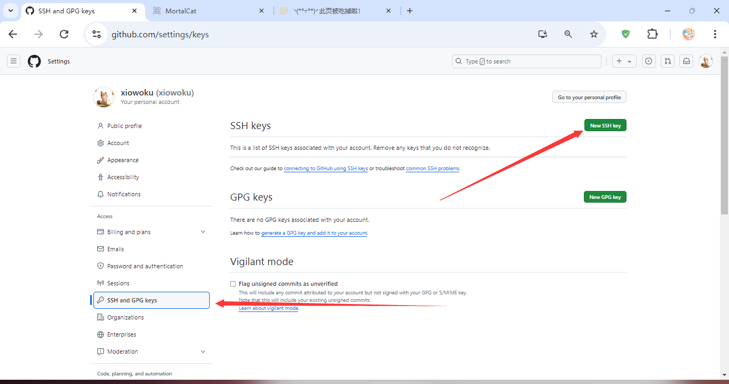Open the Create new plus dropdown
Image resolution: width=729 pixels, height=384 pixels.
click(x=623, y=61)
